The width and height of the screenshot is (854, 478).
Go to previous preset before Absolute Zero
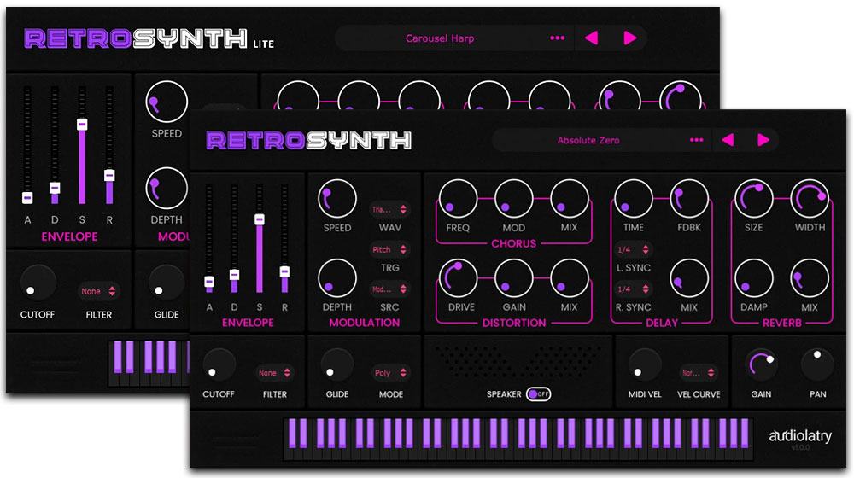tap(728, 140)
